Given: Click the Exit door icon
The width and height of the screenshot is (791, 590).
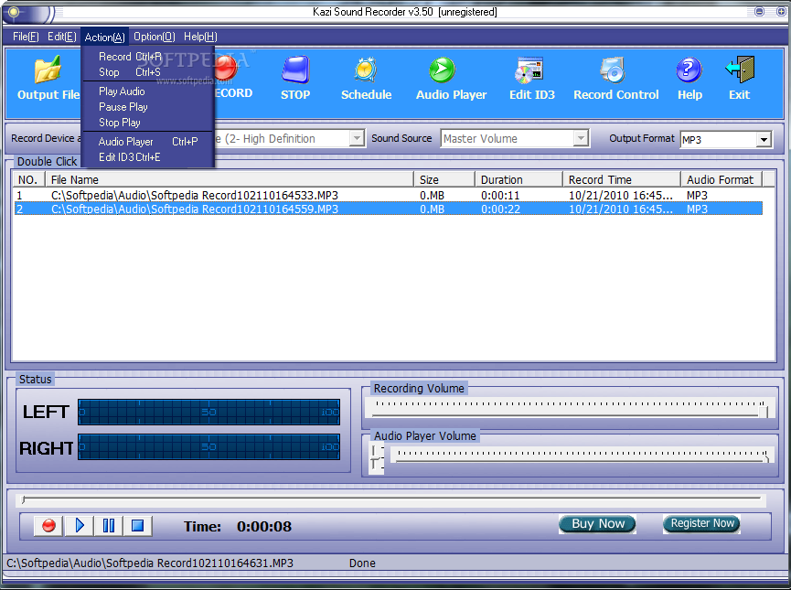Looking at the screenshot, I should (740, 70).
